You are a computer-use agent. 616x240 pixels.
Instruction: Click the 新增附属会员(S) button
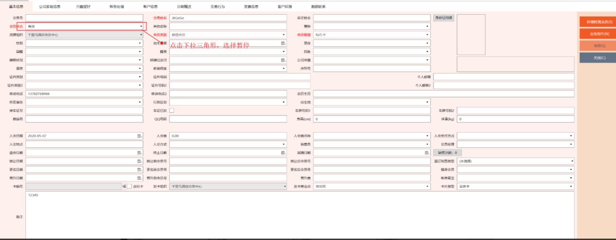tap(599, 22)
